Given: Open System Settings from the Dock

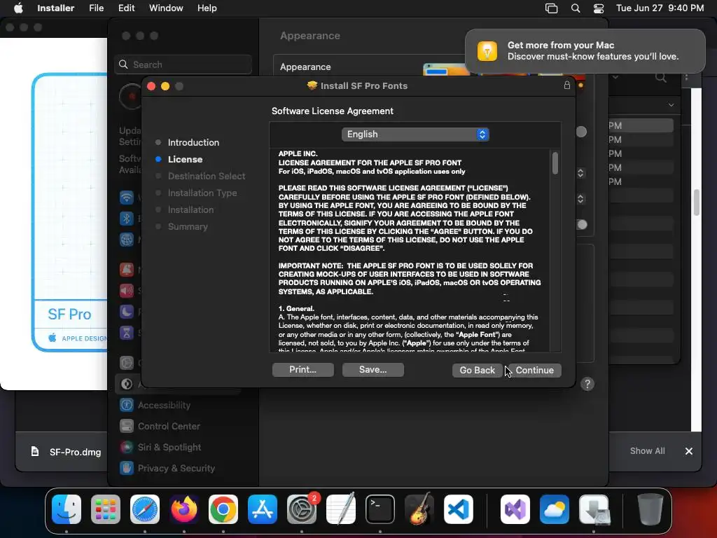Looking at the screenshot, I should 302,509.
